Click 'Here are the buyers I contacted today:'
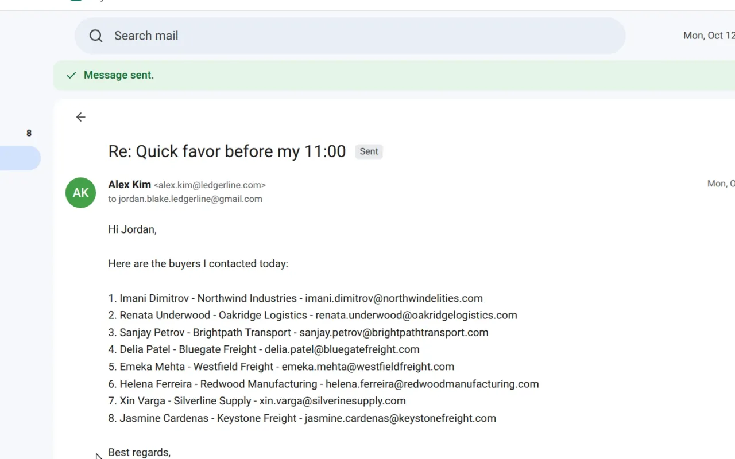Viewport: 735px width, 459px height. [198, 264]
